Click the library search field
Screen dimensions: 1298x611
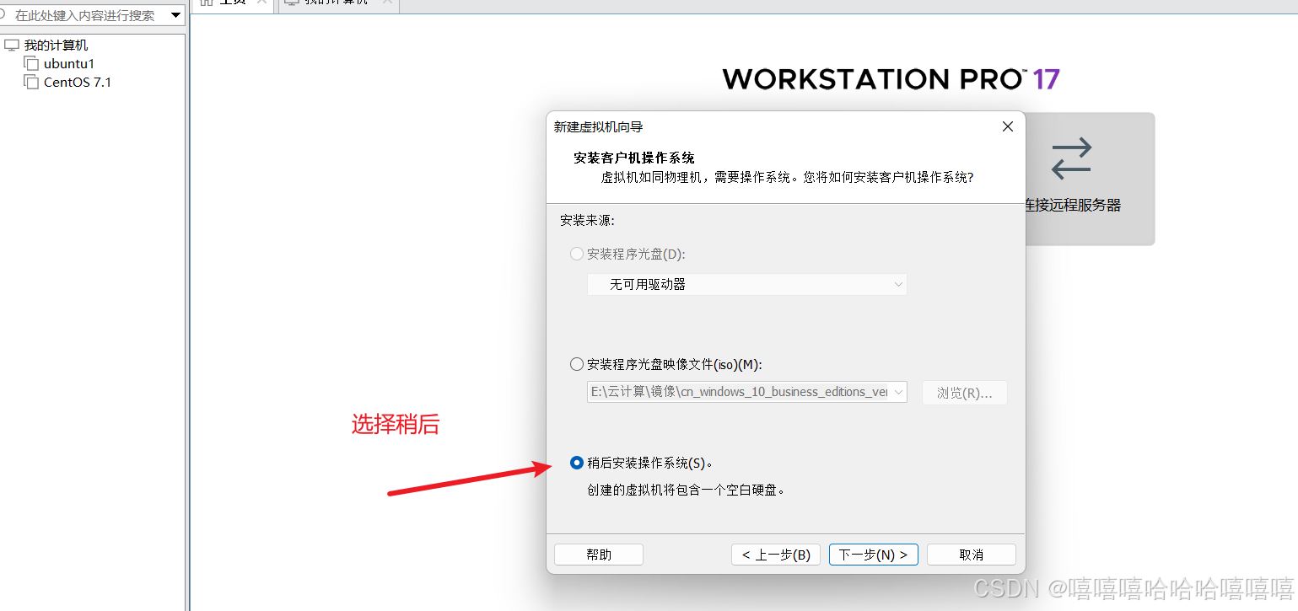[x=84, y=15]
